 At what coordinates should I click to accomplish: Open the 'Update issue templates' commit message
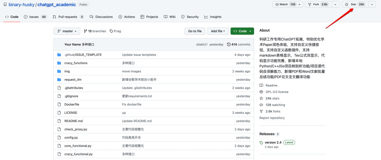(x=139, y=55)
